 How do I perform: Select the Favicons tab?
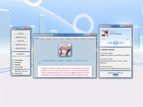(x=55, y=39)
